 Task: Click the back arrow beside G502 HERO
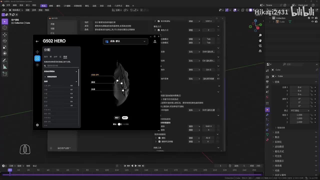37,41
